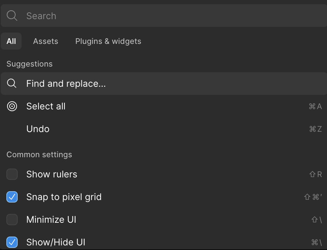Screen dimensions: 327x250
Task: Uncheck the Snap to pixel grid checkbox
Action: [12, 197]
